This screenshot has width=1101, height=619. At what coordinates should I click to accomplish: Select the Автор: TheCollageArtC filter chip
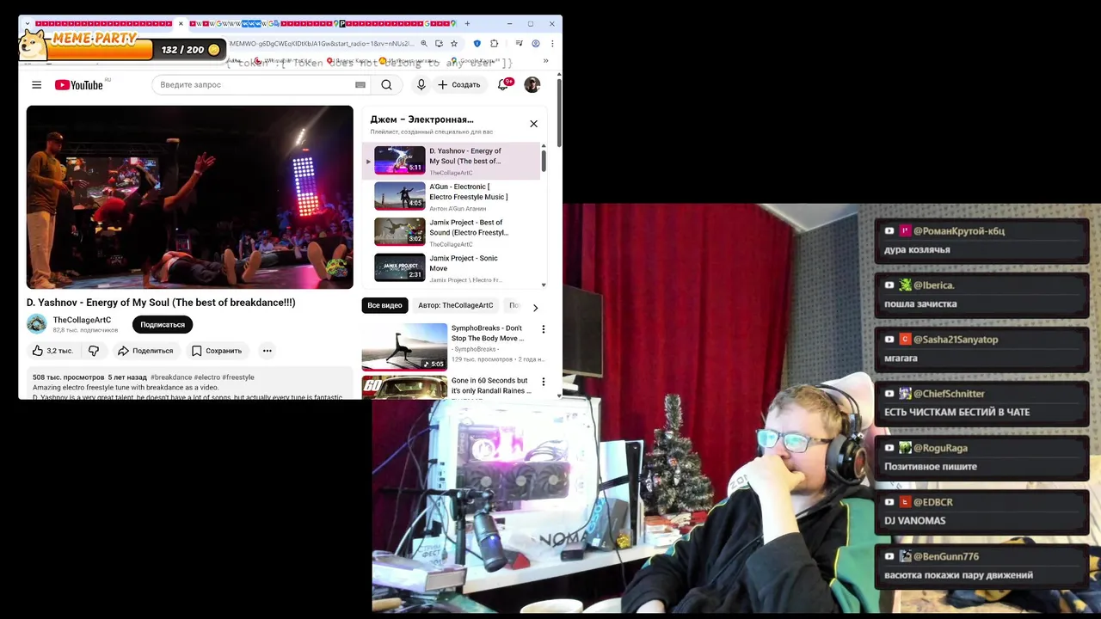(455, 305)
